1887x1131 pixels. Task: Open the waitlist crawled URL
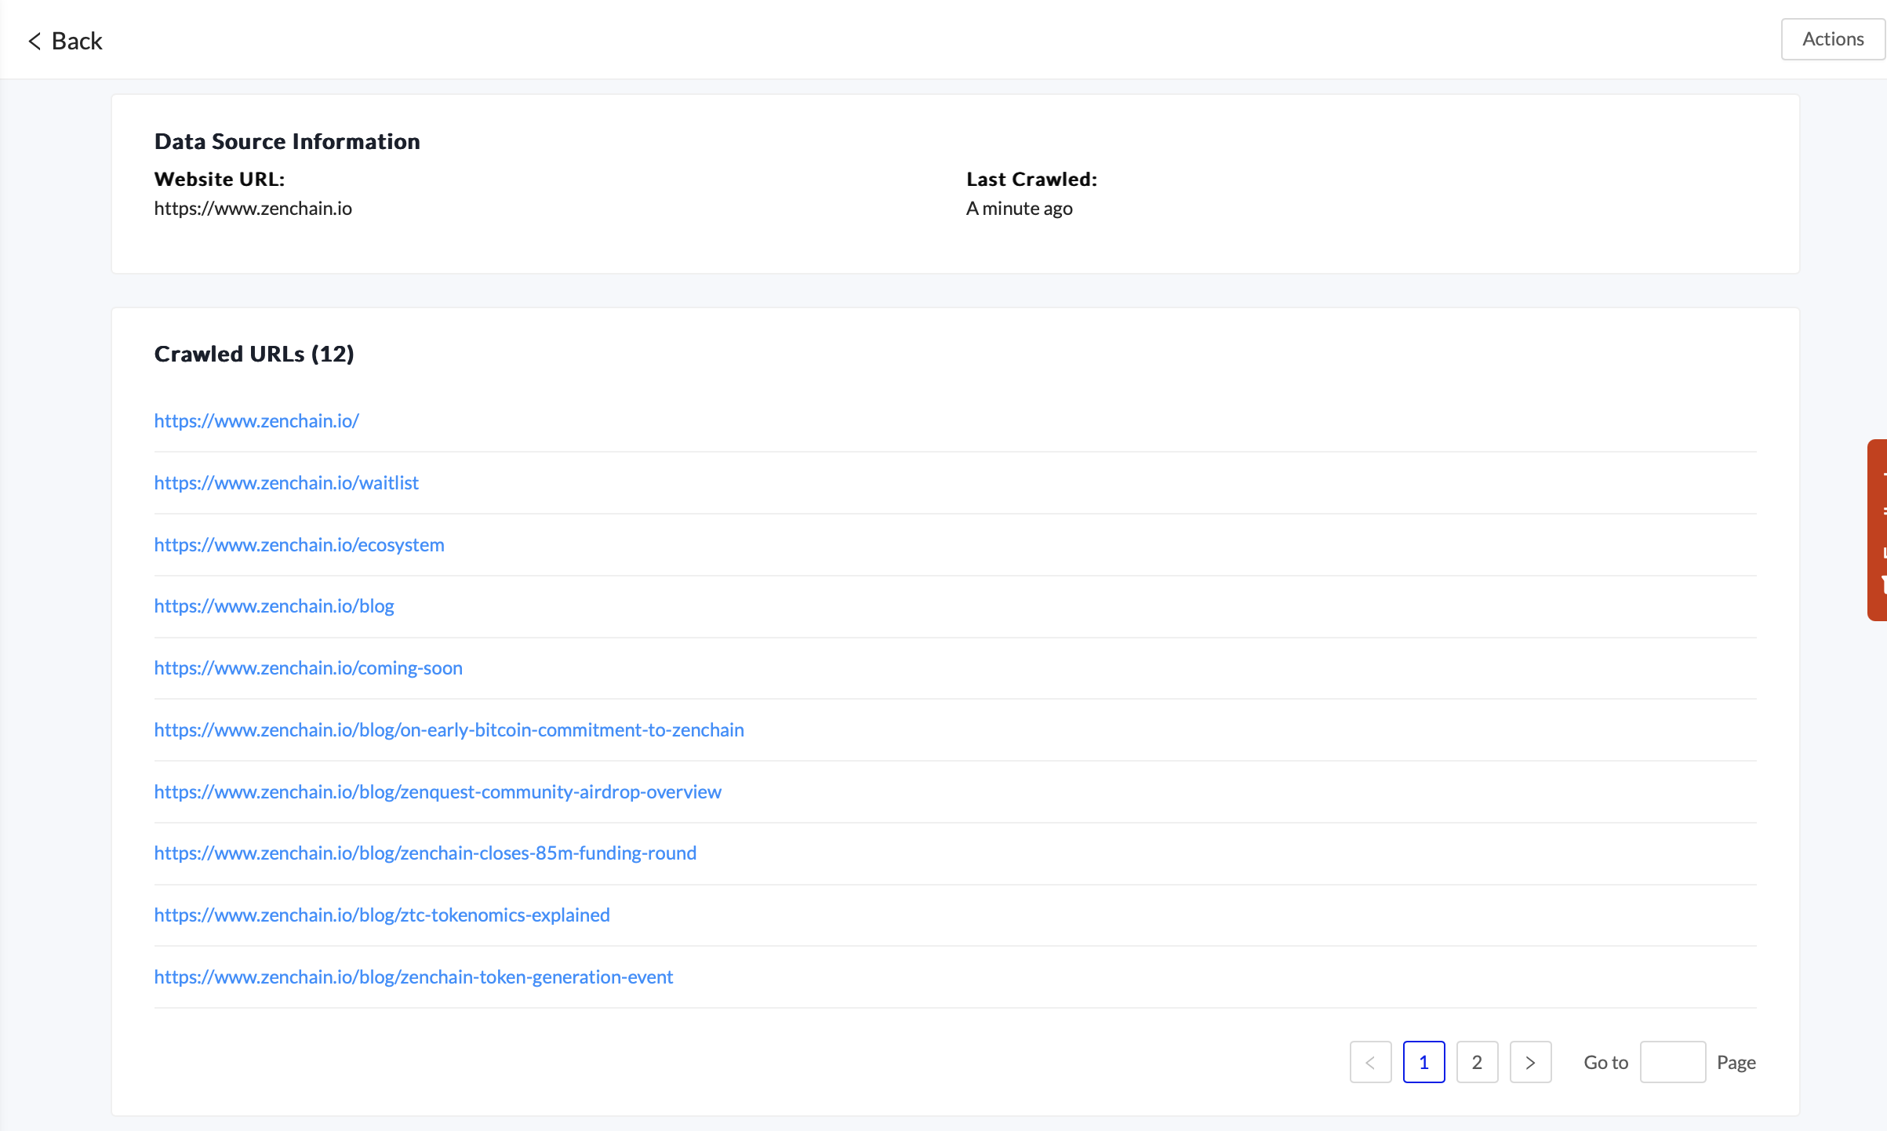tap(286, 482)
